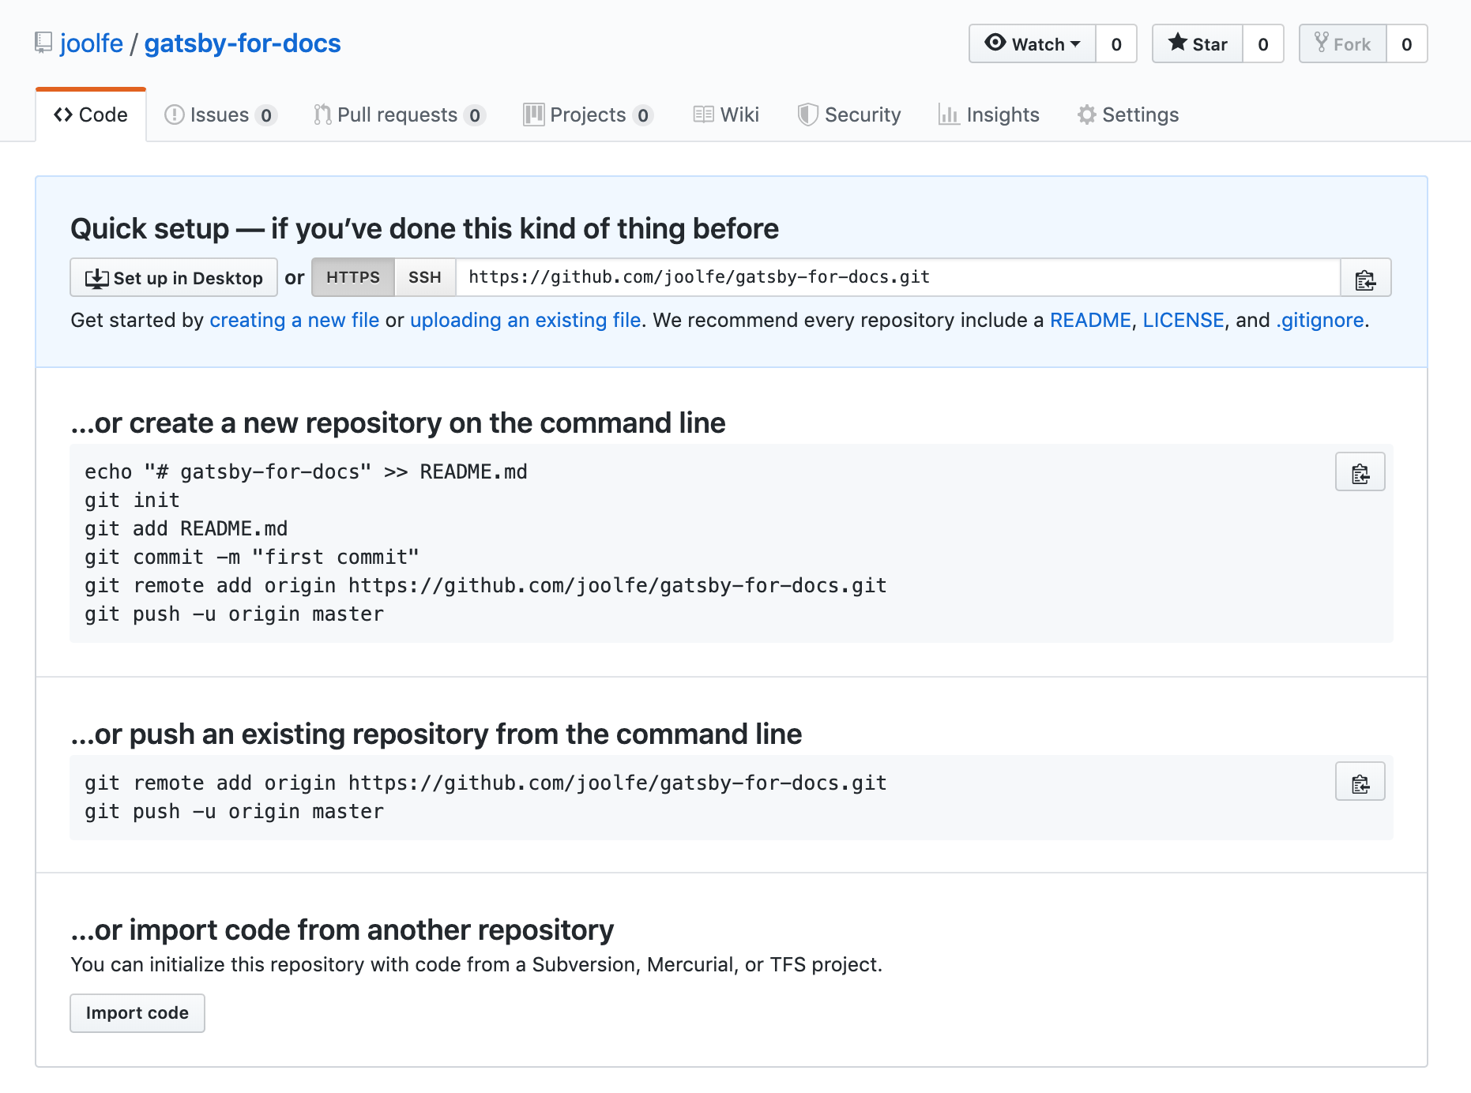Copy the HTTPS clone URL to clipboard
Viewport: 1471px width, 1093px height.
(x=1366, y=278)
